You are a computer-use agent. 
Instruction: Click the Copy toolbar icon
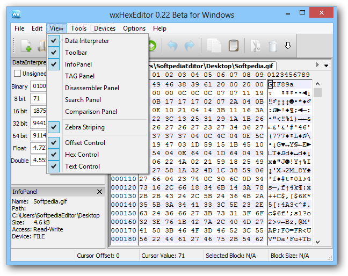tap(214, 46)
